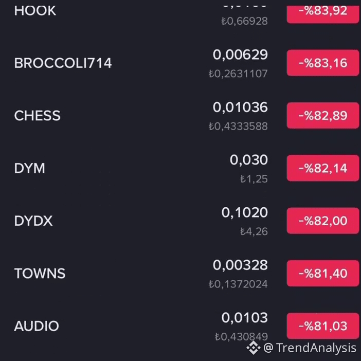Select the BROCCOLI714 coin name
This screenshot has width=361, height=361.
(63, 63)
